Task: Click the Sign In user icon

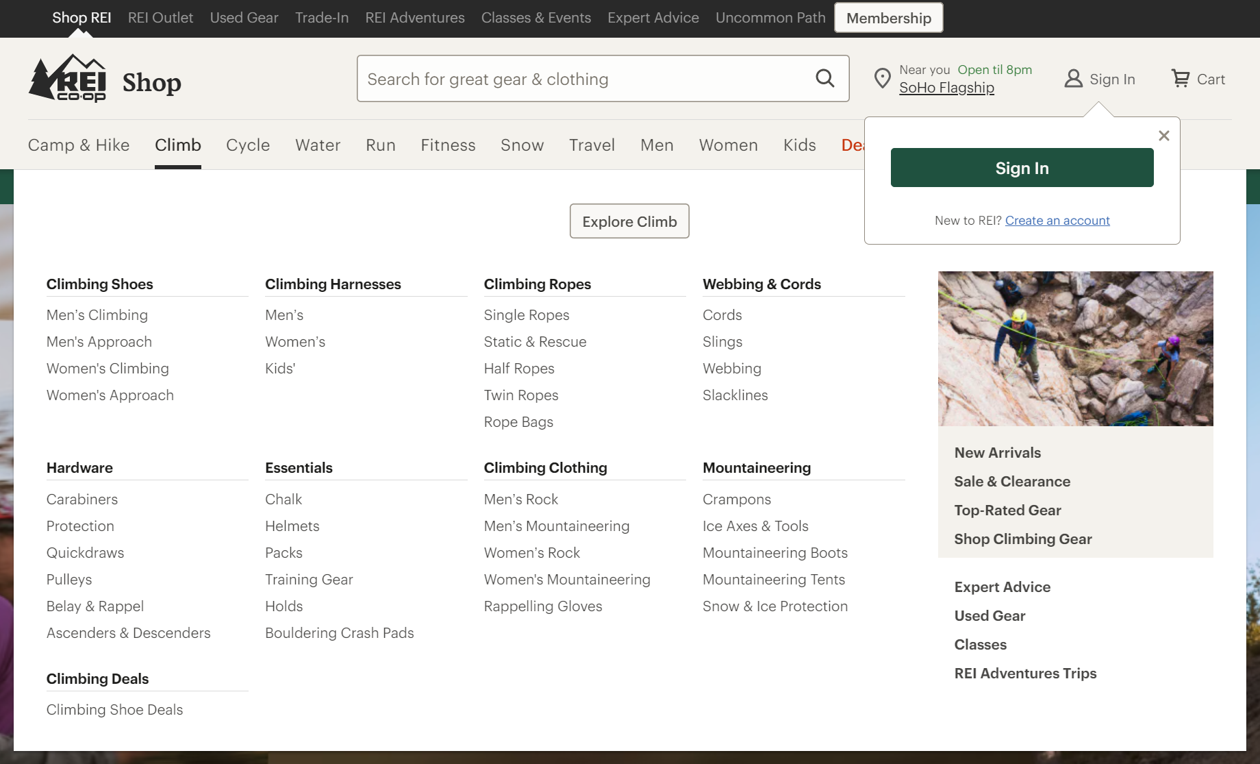Action: [1073, 79]
